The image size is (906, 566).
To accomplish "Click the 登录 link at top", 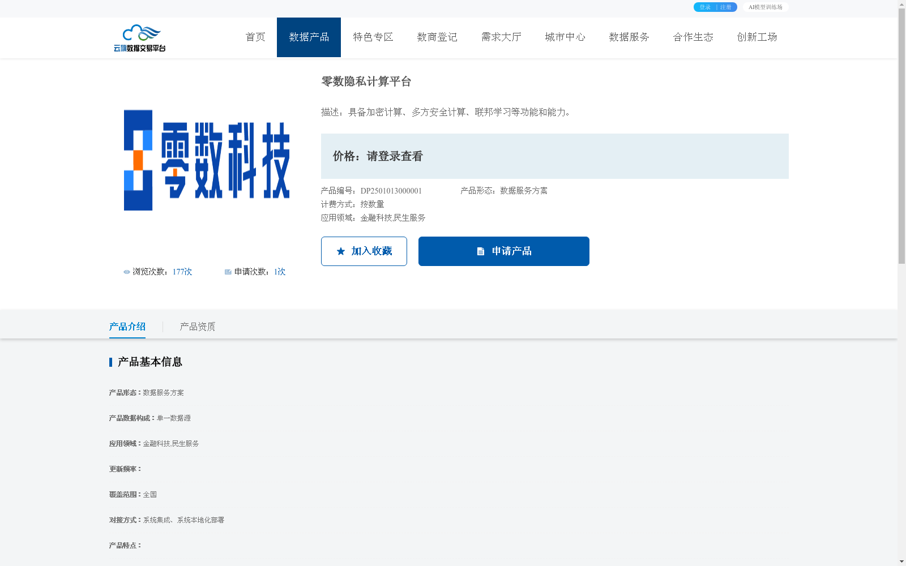I will click(705, 7).
